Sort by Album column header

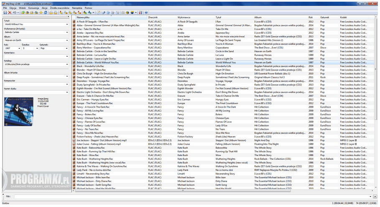pyautogui.click(x=280, y=18)
